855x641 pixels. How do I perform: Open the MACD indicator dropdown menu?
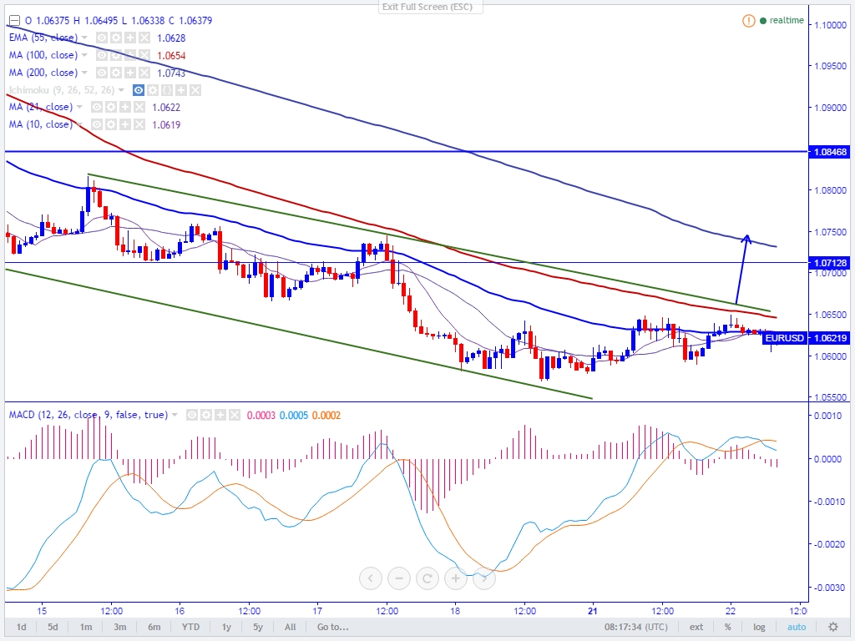[x=175, y=415]
